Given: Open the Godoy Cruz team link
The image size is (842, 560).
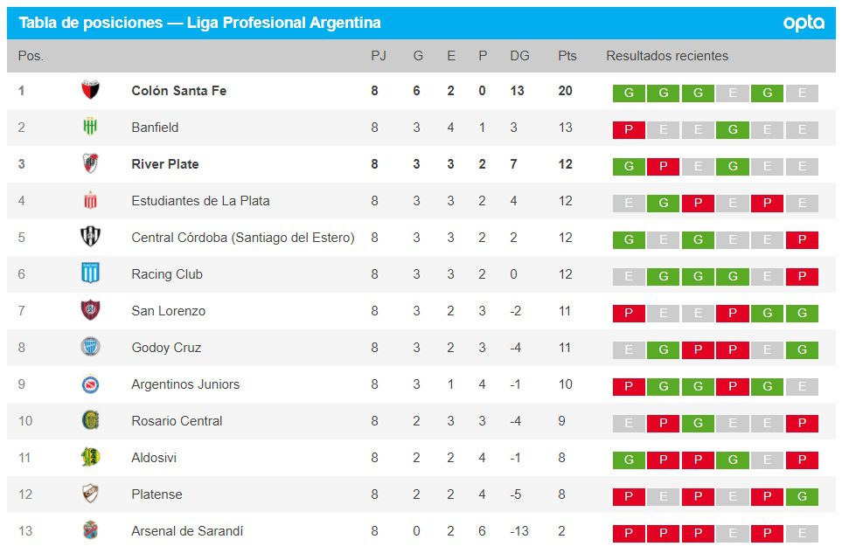Looking at the screenshot, I should (166, 348).
